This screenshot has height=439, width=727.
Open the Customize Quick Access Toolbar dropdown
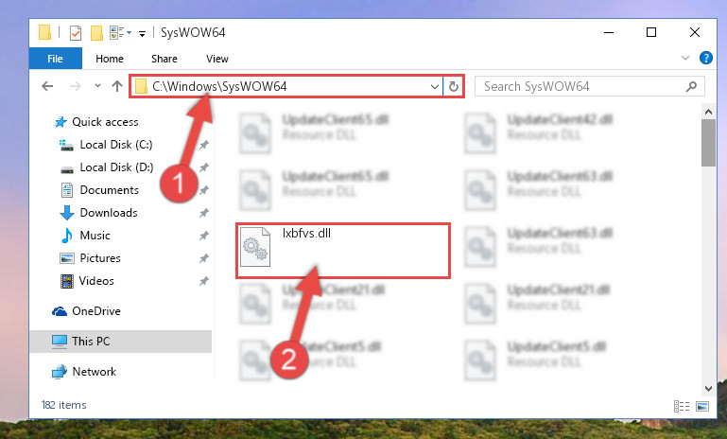[x=142, y=33]
